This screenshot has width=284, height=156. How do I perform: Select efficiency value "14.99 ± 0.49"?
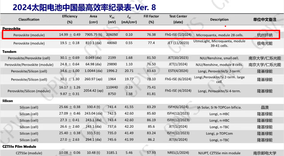tap(70, 35)
